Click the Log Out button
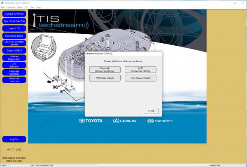247x167 pixels. (14, 139)
